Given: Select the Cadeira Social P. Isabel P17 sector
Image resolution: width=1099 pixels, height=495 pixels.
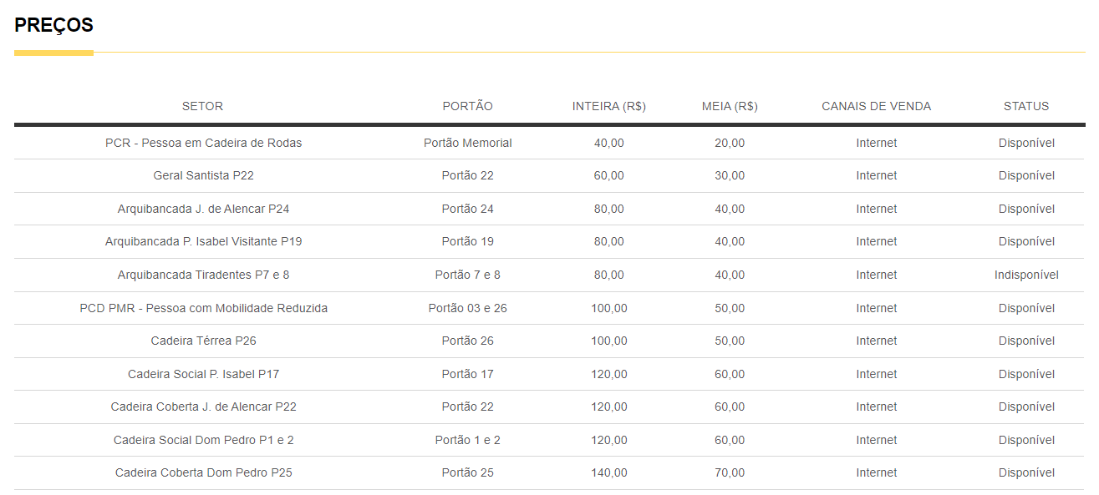Looking at the screenshot, I should (x=203, y=374).
